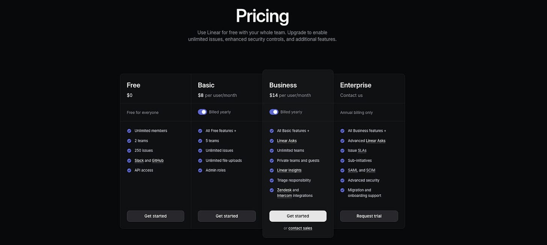Viewport: 547px width, 245px height.
Task: Open the GitHub integration link
Action: point(158,160)
